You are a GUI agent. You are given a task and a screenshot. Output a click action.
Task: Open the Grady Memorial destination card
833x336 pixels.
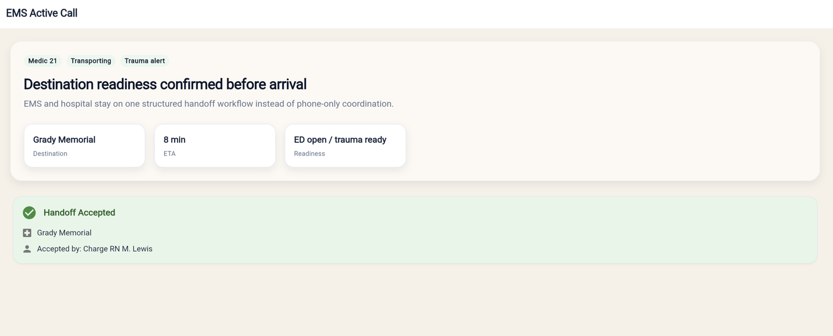tap(84, 146)
